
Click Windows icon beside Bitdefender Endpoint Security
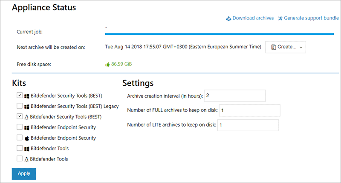27,127
